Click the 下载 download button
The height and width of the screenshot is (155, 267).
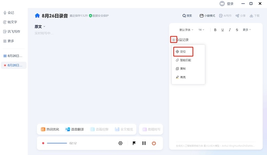255,16
